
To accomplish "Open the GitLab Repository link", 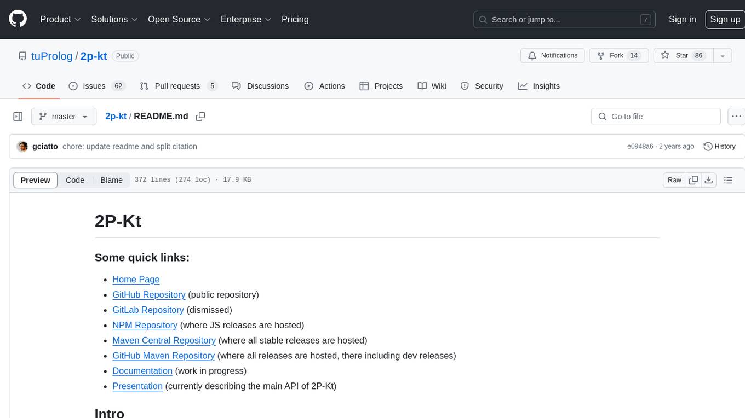I will (x=148, y=310).
